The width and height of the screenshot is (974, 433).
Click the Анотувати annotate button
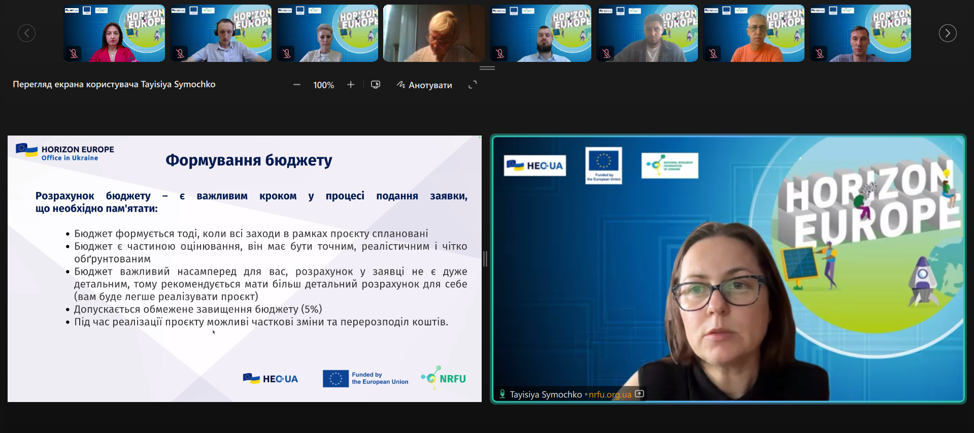click(x=424, y=85)
